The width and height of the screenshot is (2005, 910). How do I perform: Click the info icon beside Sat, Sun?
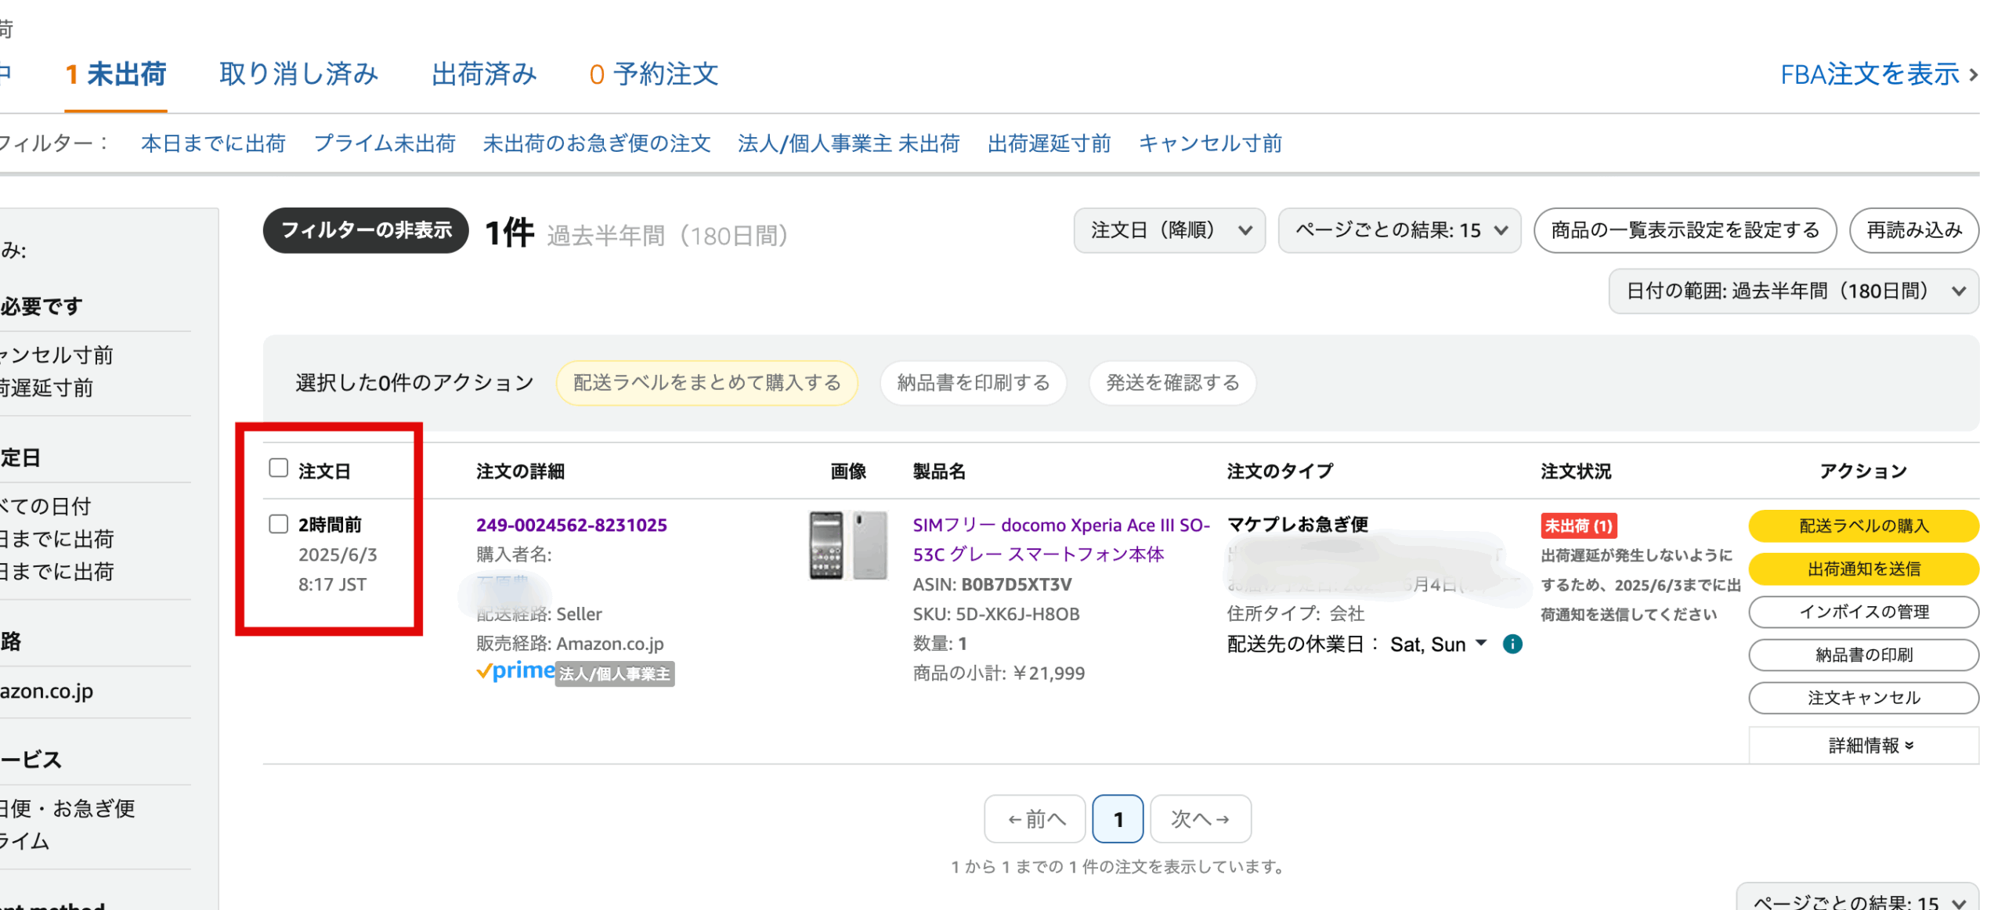(1511, 645)
